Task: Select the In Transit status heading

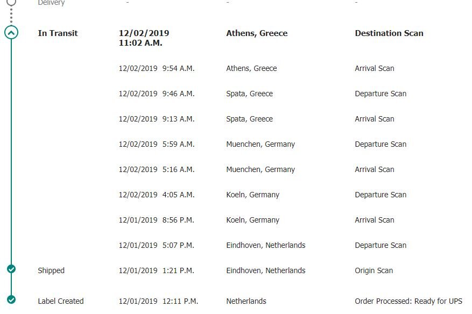Action: click(x=58, y=33)
